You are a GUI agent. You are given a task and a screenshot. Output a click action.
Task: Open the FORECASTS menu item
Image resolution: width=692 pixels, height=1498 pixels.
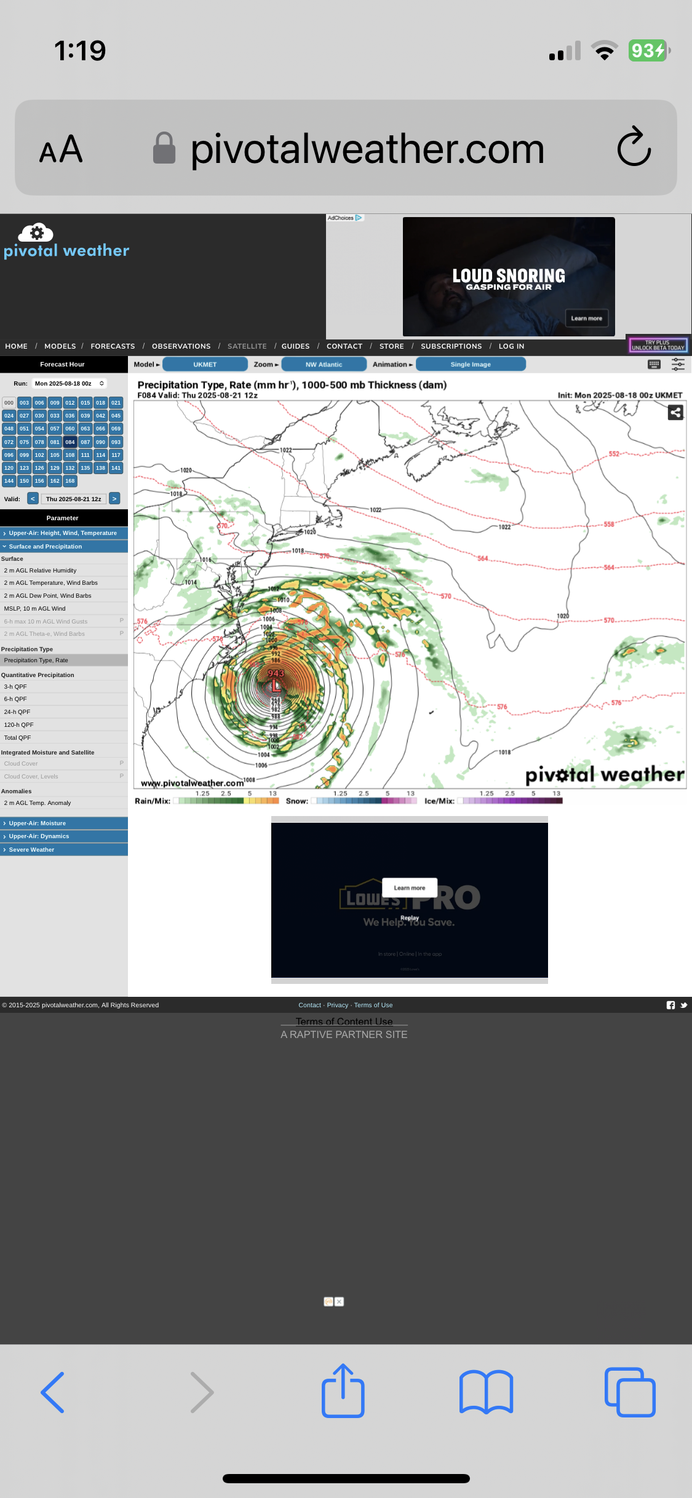click(113, 346)
